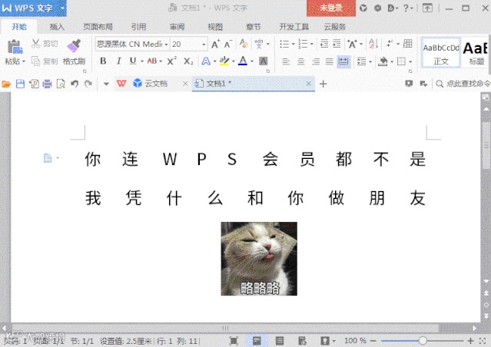The image size is (491, 347).
Task: Justify the paragraph text
Action: [329, 61]
